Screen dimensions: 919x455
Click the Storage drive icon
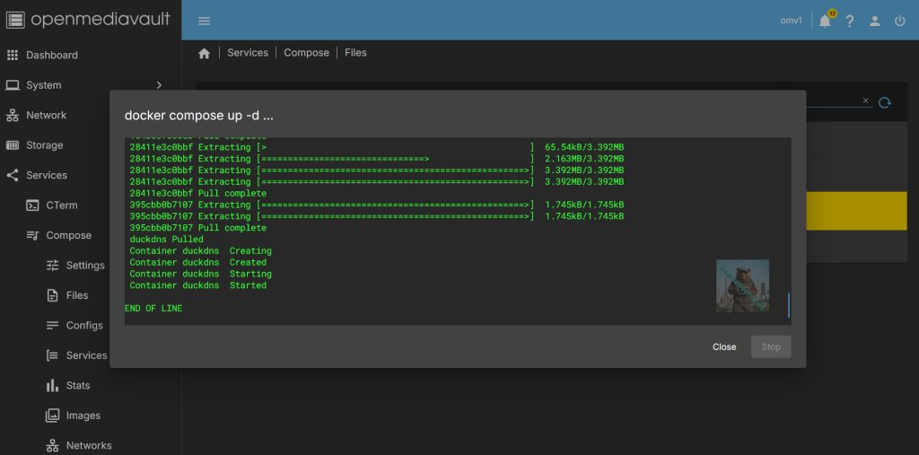[13, 145]
